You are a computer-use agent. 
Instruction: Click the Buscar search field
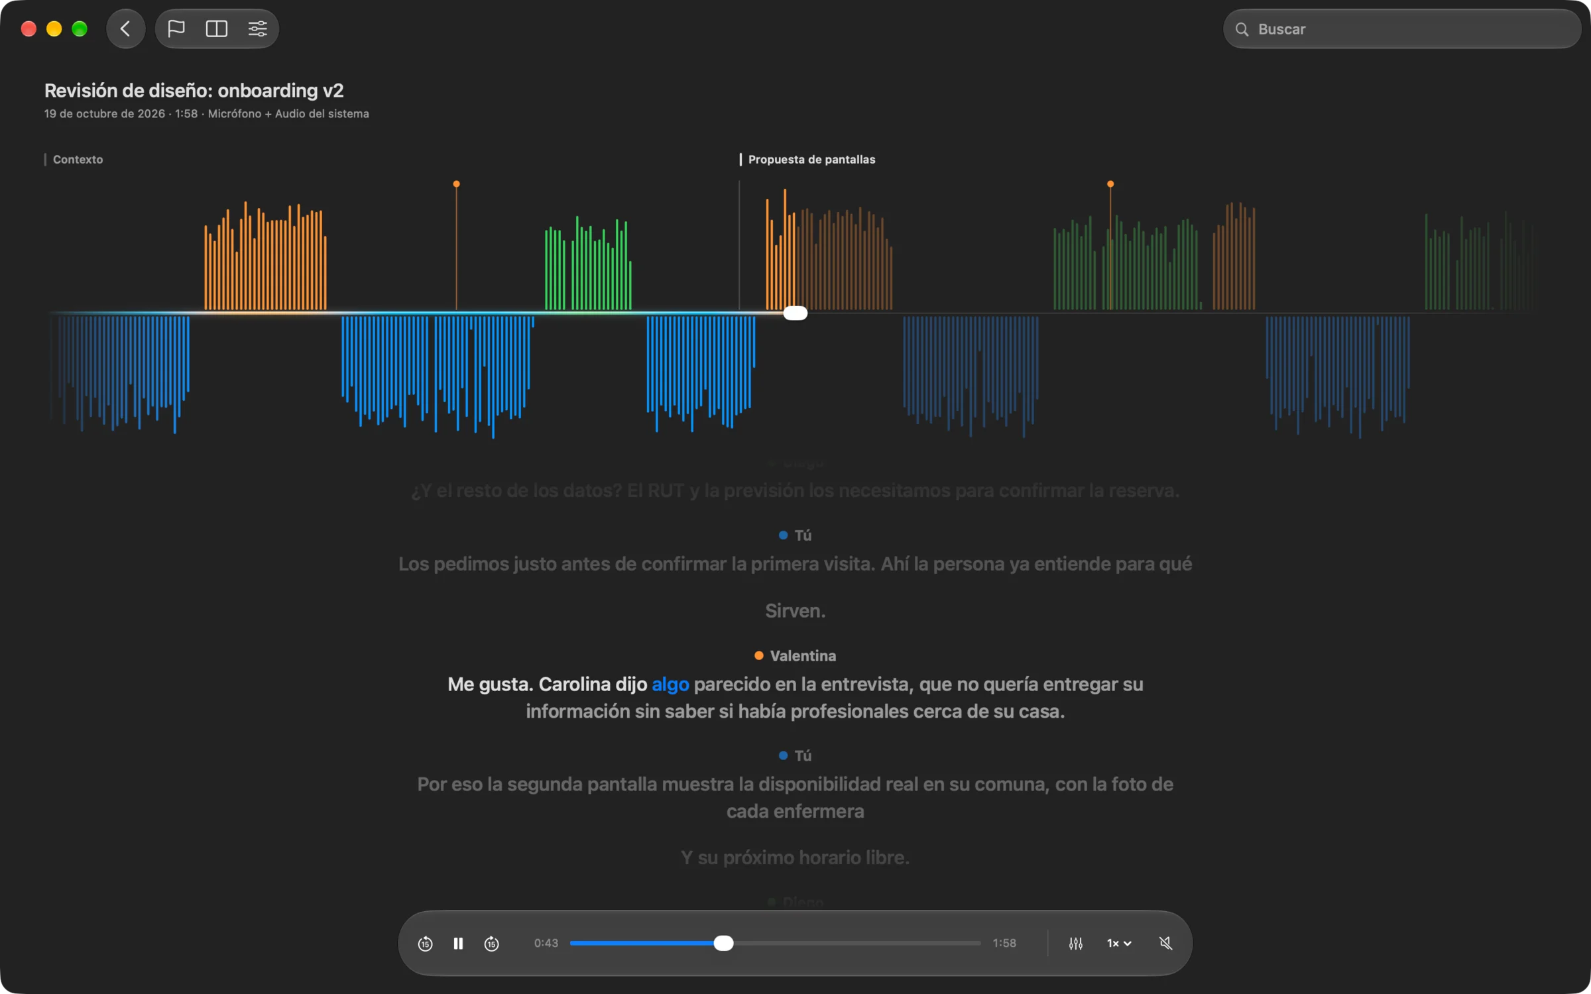pos(1401,29)
